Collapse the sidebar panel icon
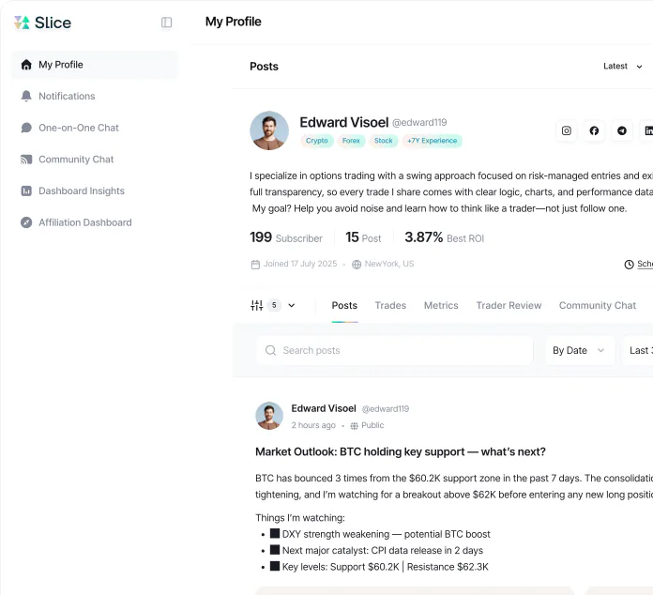The width and height of the screenshot is (653, 595). pyautogui.click(x=166, y=23)
